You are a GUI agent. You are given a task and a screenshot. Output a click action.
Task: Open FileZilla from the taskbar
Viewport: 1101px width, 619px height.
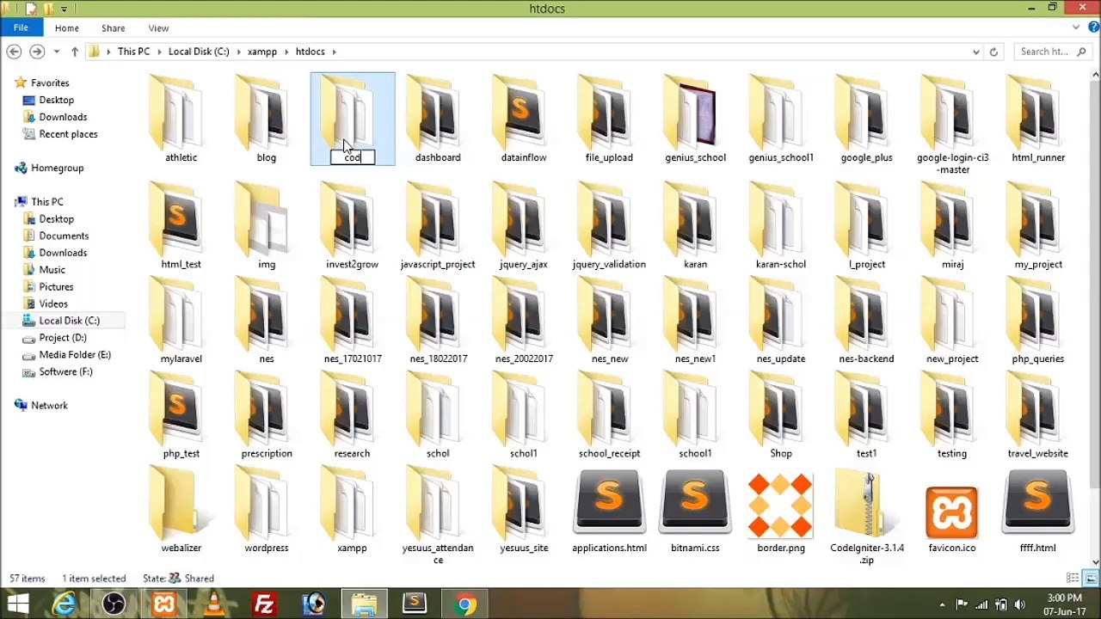coord(264,604)
